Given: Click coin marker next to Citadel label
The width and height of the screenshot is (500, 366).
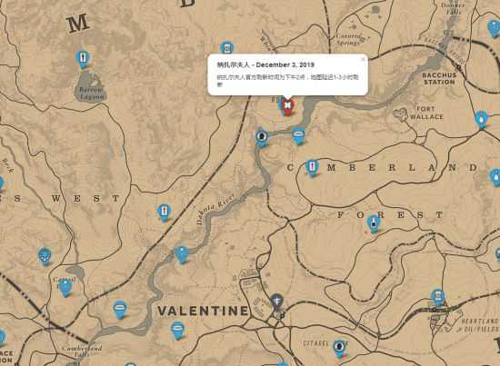Looking at the screenshot, I should tap(339, 348).
